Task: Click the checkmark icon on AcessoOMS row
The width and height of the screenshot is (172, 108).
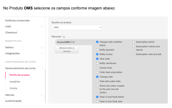Action: pos(88,41)
